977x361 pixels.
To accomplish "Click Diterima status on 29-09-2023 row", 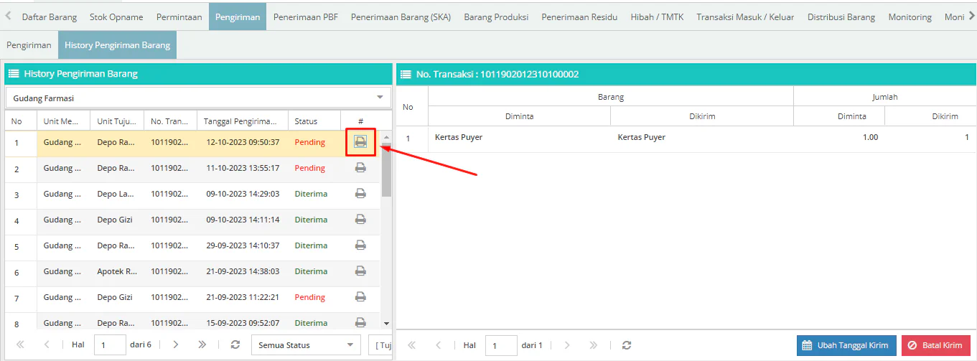I will [x=311, y=245].
